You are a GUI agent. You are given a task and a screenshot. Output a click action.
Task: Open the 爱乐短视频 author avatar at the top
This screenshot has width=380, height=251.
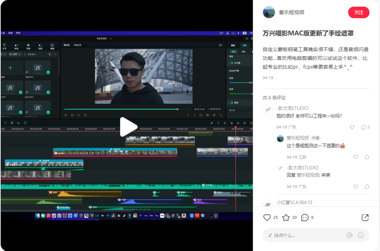[x=269, y=12]
